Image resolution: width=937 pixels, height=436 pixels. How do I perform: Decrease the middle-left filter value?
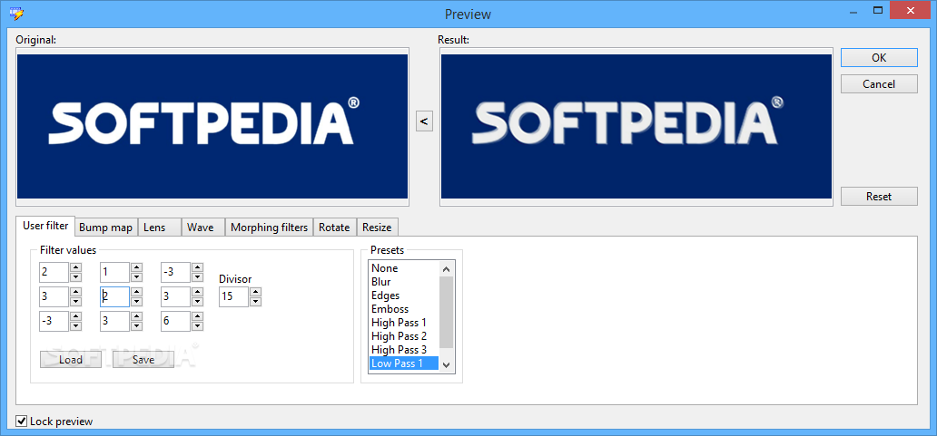tap(76, 301)
